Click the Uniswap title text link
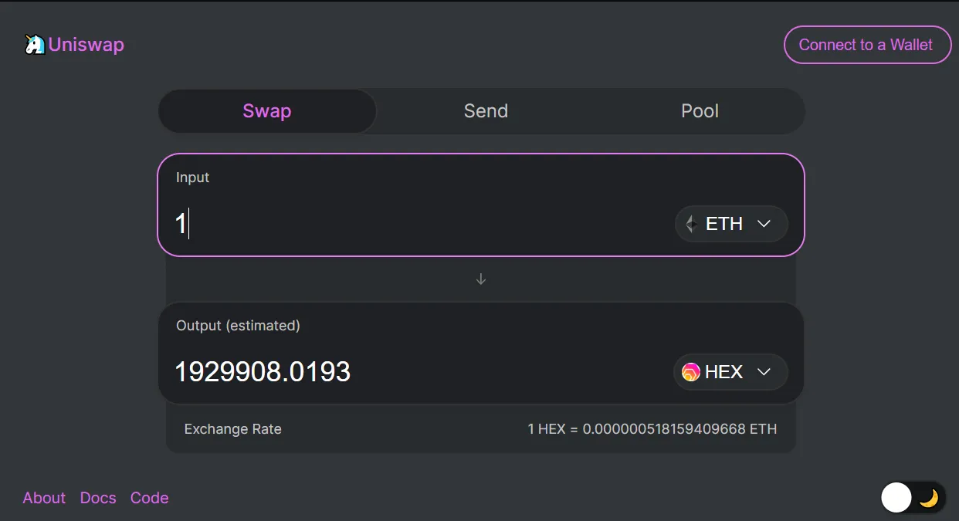 86,45
